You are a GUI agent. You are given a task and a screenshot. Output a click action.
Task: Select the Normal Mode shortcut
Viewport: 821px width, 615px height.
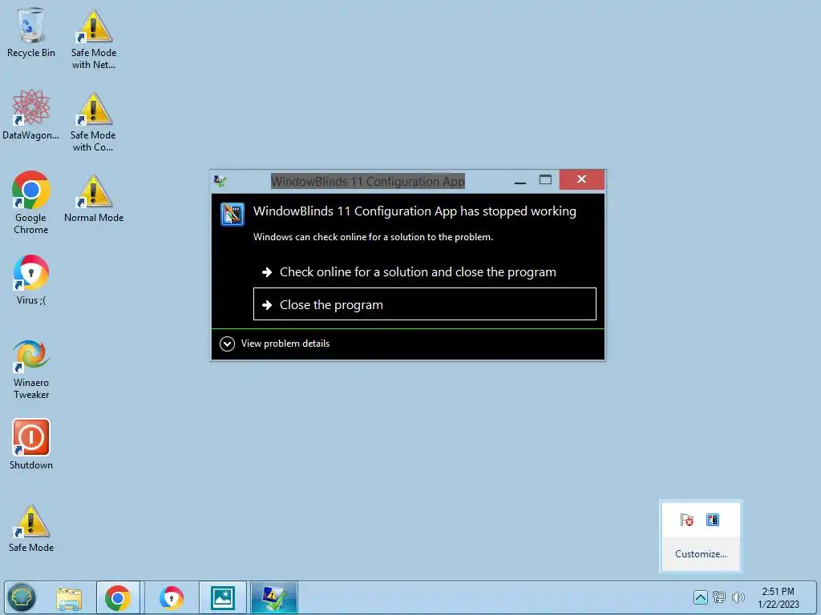(x=94, y=199)
